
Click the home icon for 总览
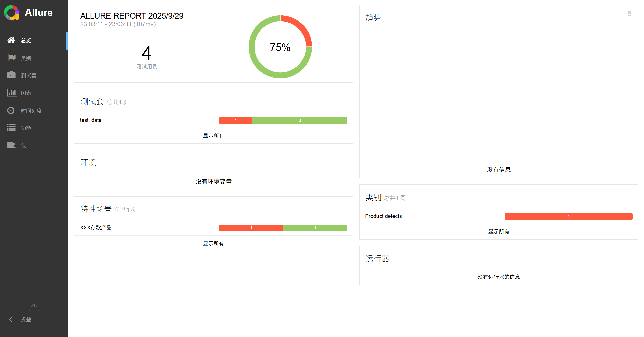point(11,40)
